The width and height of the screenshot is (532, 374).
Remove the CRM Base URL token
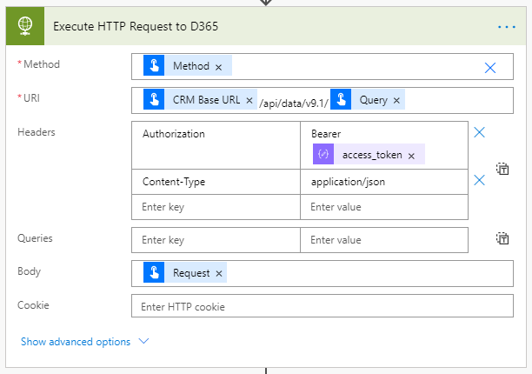tap(249, 100)
